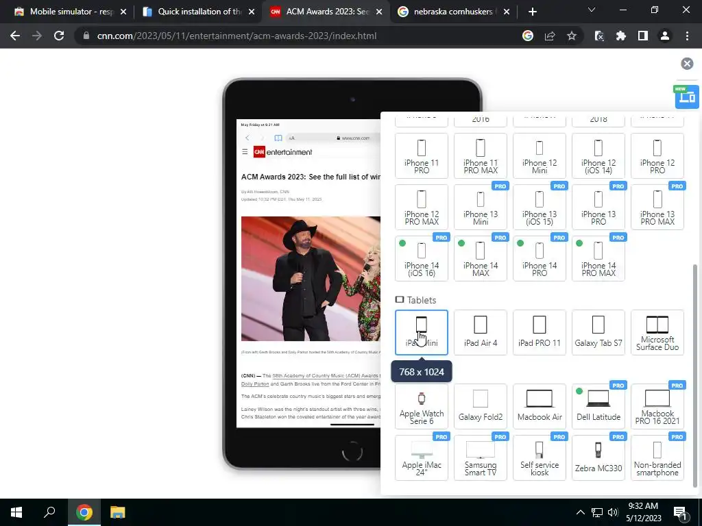Viewport: 702px width, 526px height.
Task: Choose the Non-branded smartphone device
Action: click(x=657, y=458)
